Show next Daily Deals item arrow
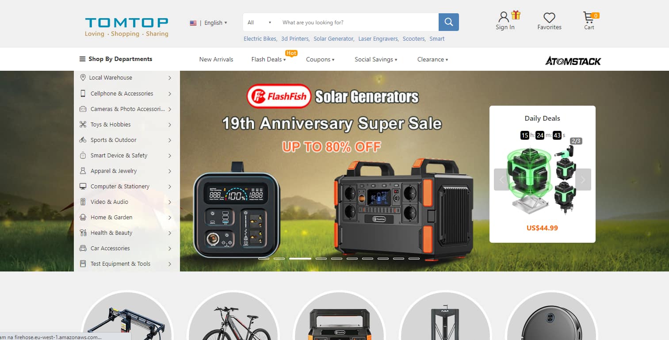This screenshot has height=340, width=669. tap(583, 180)
